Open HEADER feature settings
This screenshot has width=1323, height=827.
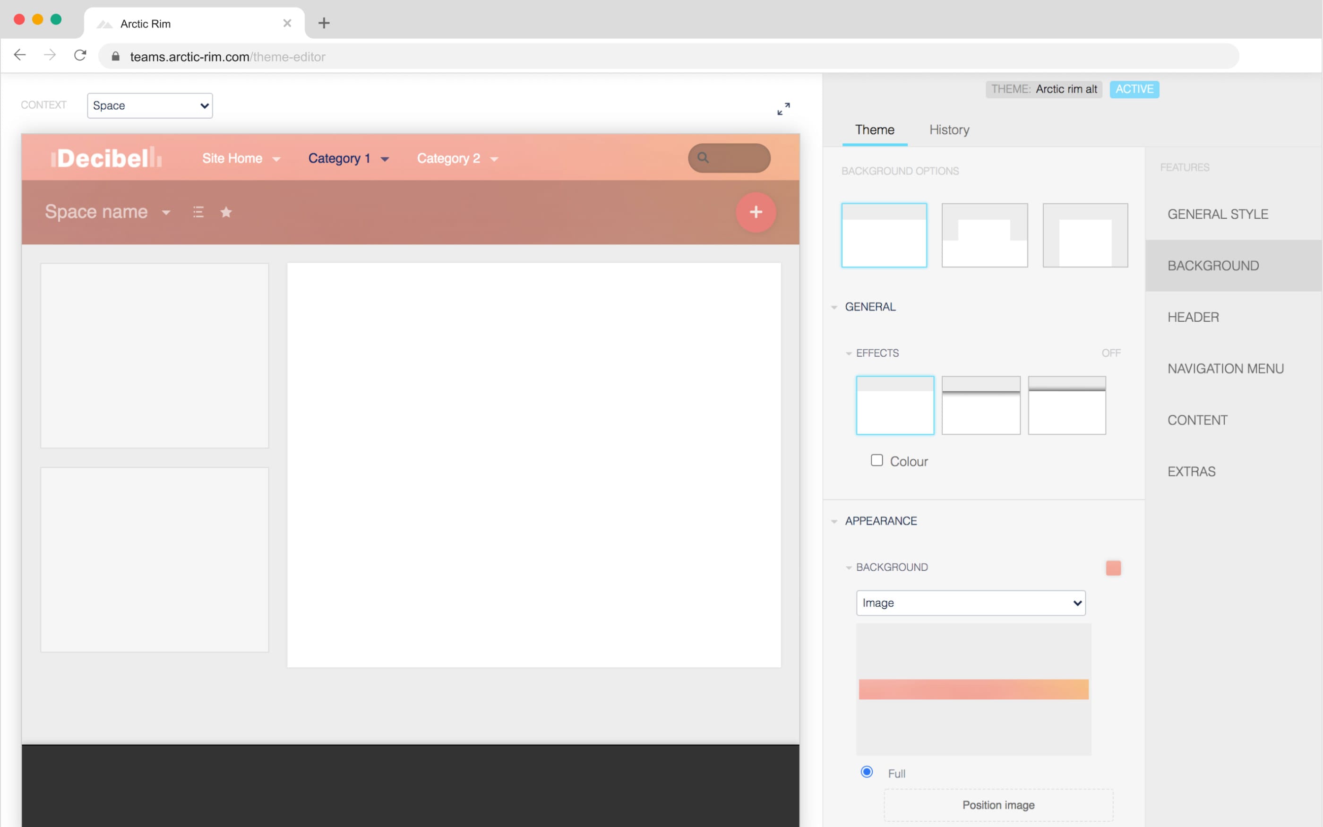pyautogui.click(x=1233, y=317)
